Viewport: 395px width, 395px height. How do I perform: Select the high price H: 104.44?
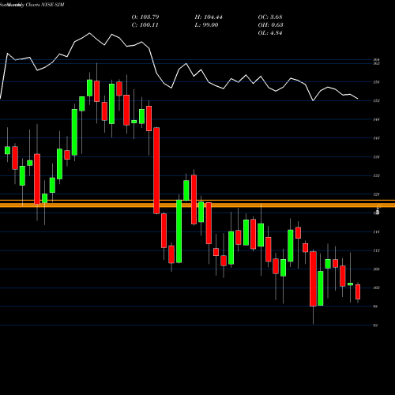click(209, 17)
